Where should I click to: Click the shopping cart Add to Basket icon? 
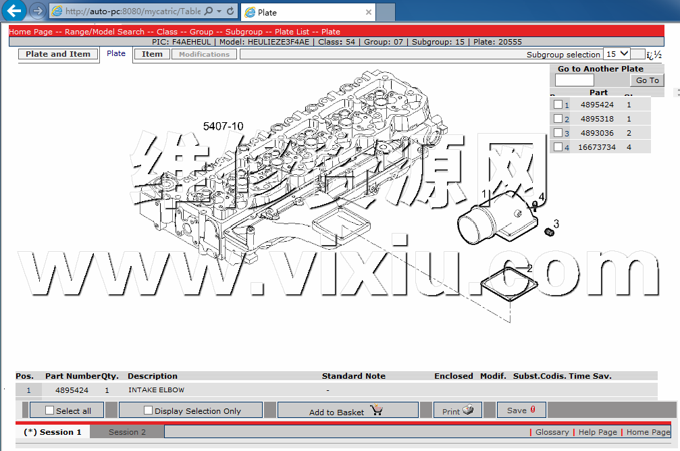point(377,410)
